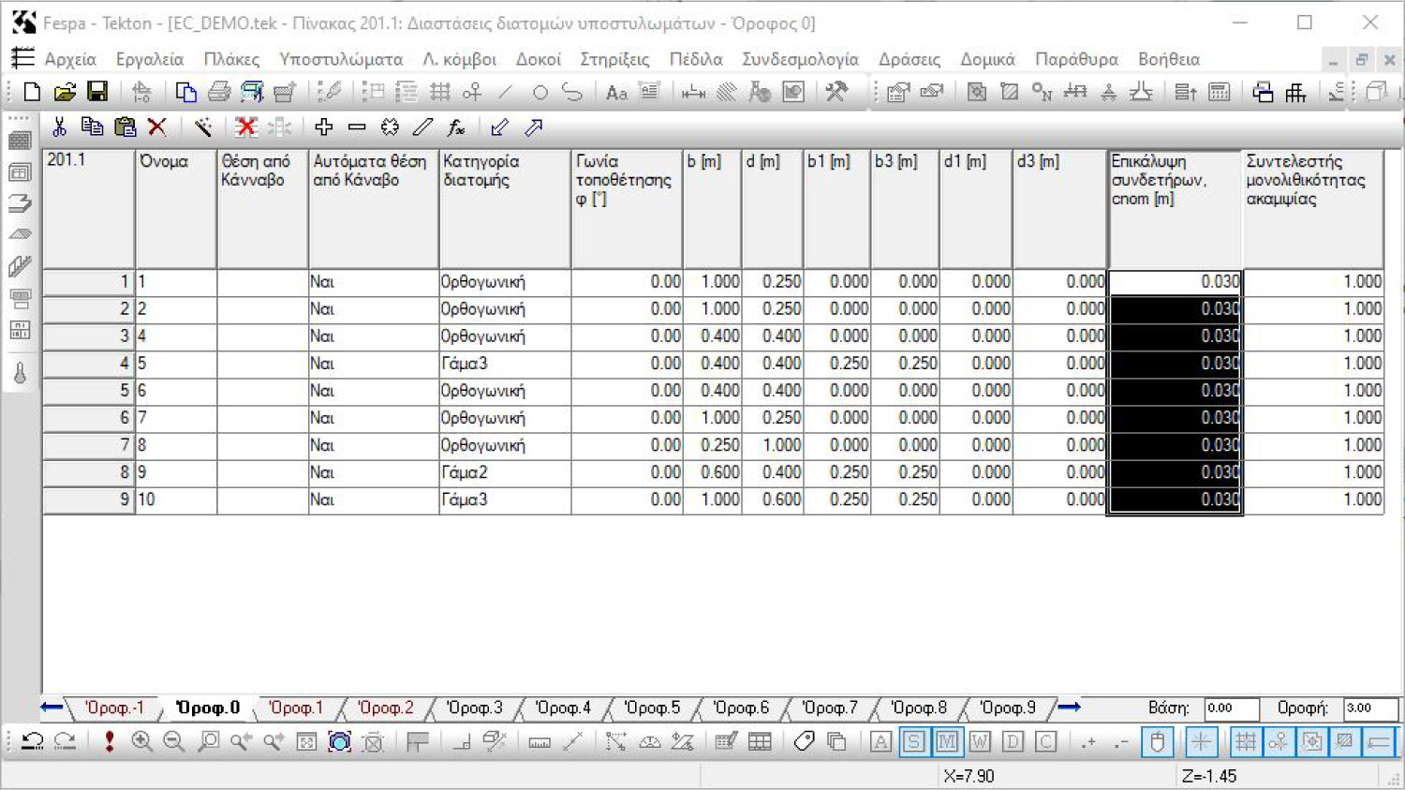Toggle the grid snap button
This screenshot has width=1405, height=790.
click(1245, 742)
